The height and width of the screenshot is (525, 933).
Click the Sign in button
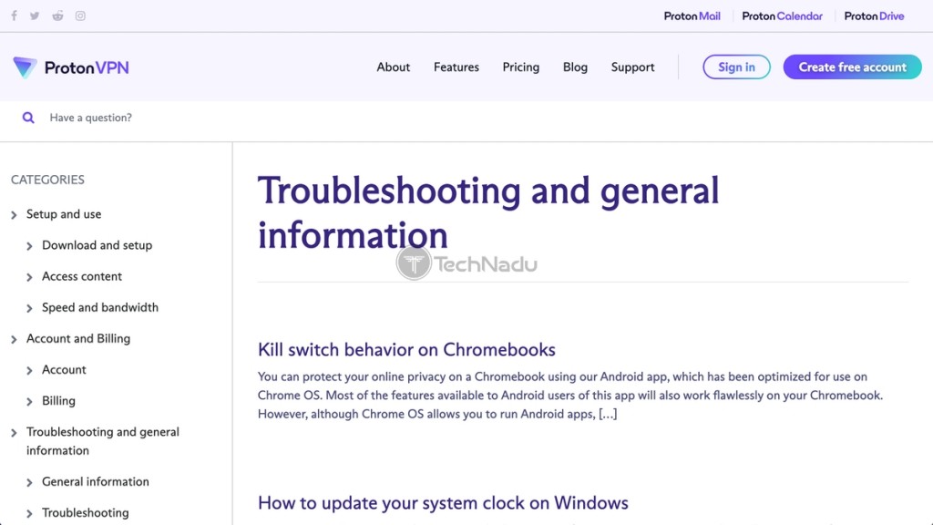[736, 67]
